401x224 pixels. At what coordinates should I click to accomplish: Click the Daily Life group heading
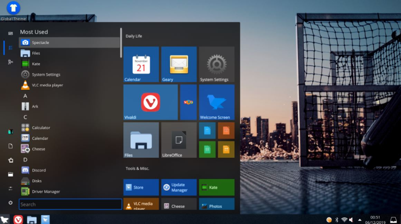pyautogui.click(x=134, y=36)
